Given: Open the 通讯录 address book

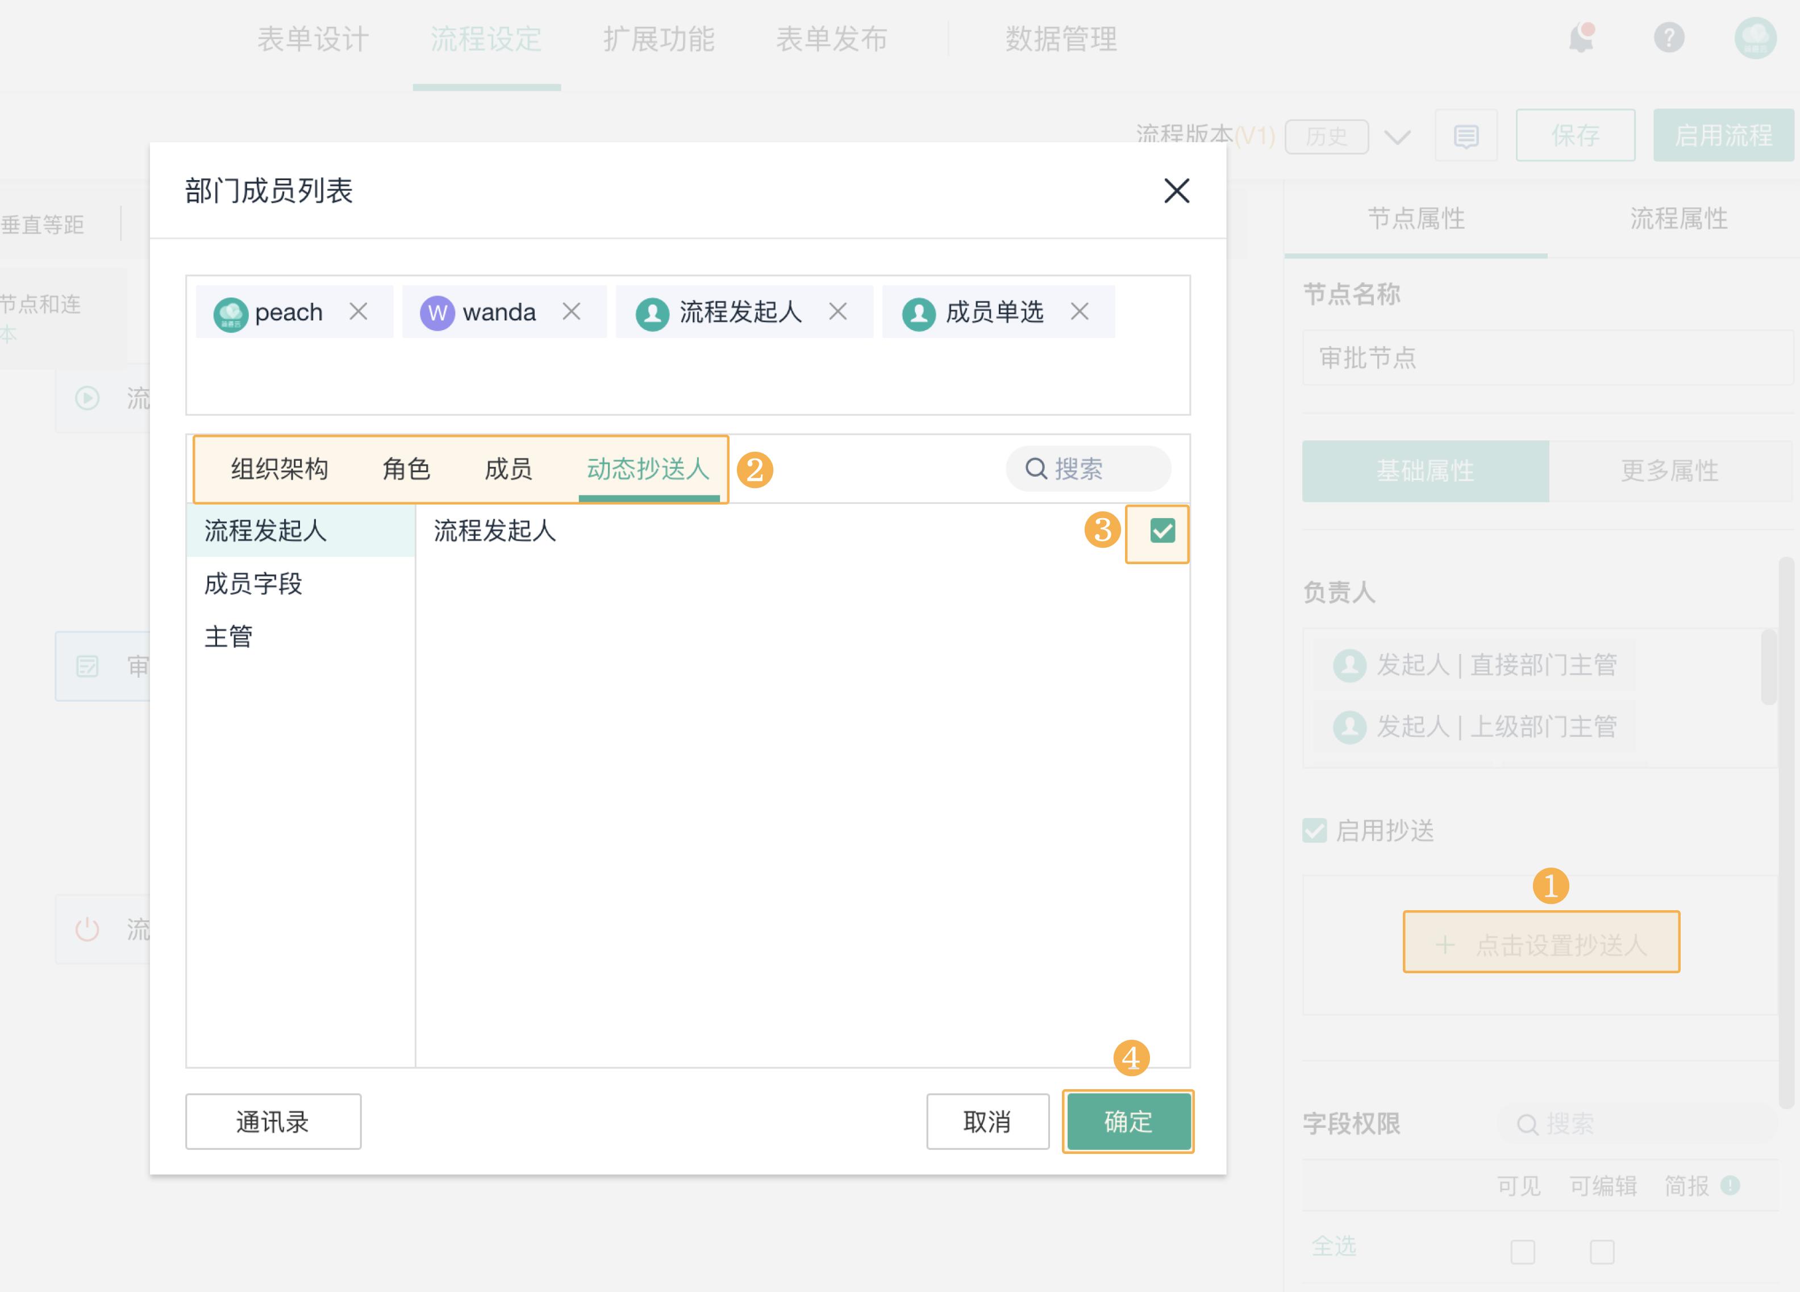Looking at the screenshot, I should 272,1122.
